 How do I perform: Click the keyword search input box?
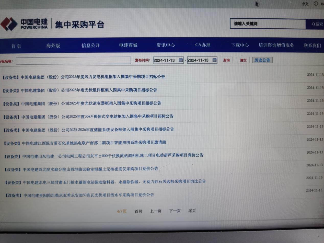tap(268, 24)
